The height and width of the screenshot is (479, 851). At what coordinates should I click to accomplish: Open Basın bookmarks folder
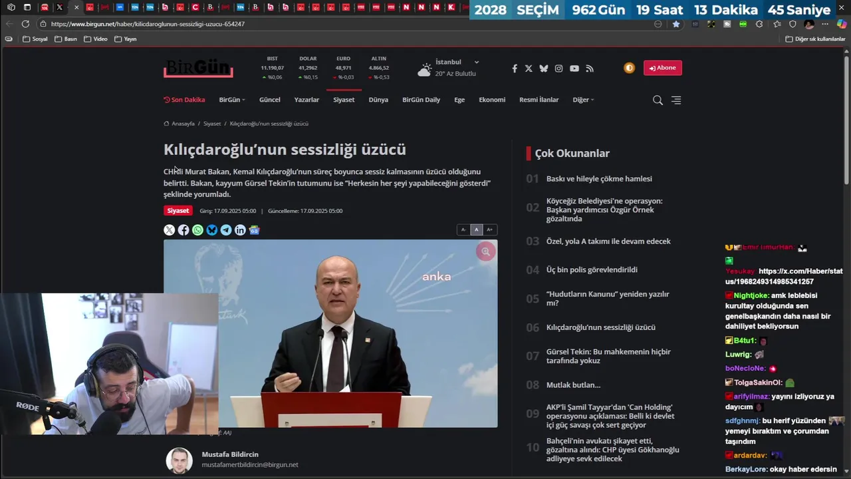tap(66, 39)
